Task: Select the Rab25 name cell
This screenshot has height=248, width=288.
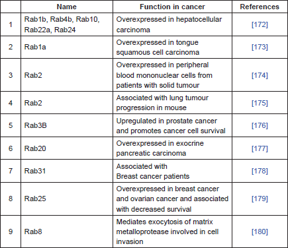Action: click(x=67, y=199)
